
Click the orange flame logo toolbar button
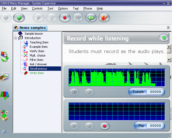104,18
